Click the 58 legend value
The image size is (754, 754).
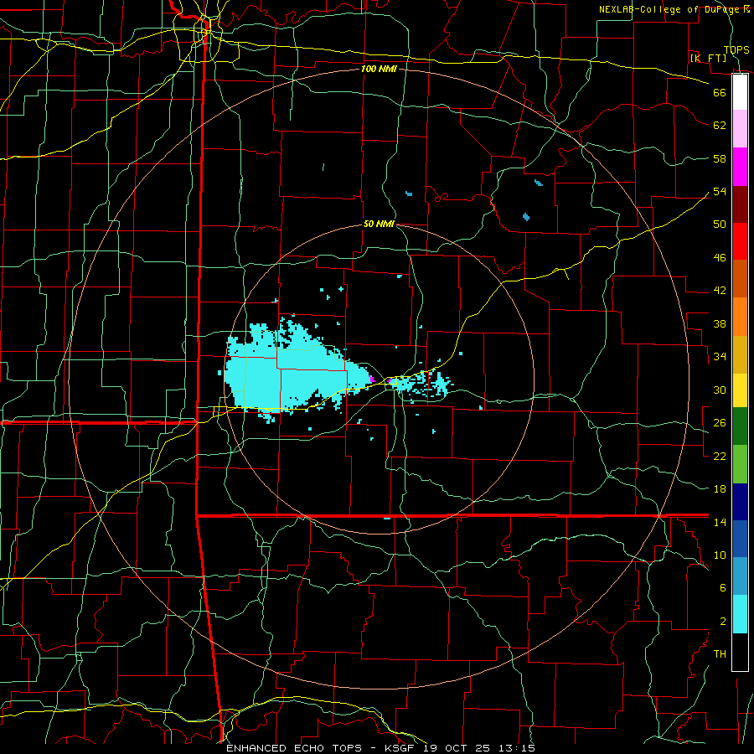[720, 158]
